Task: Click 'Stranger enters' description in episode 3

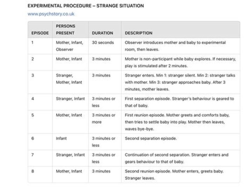Action: [180, 82]
